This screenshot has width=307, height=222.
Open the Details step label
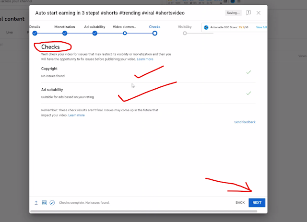[x=35, y=27]
